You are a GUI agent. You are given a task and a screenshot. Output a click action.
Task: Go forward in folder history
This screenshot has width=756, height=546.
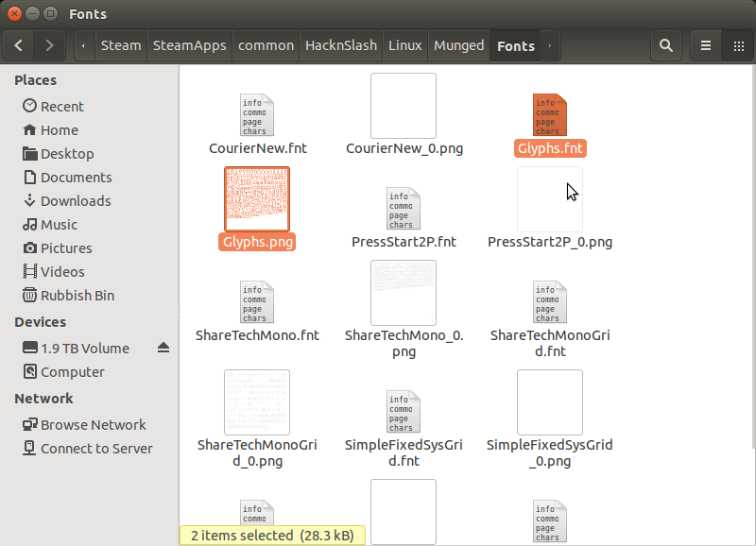(49, 45)
